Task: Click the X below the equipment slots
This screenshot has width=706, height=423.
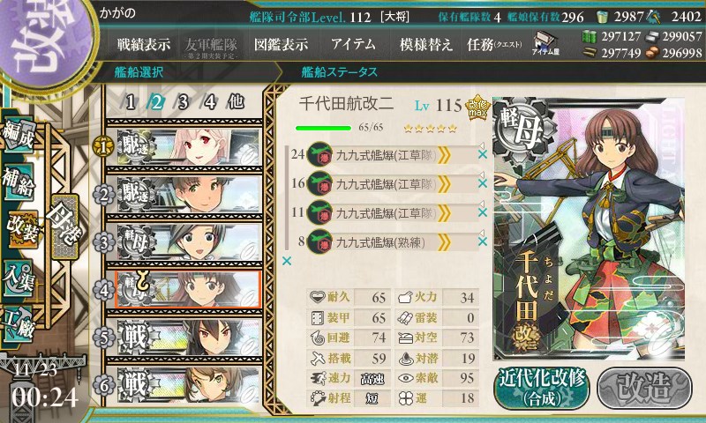Action: tap(286, 261)
